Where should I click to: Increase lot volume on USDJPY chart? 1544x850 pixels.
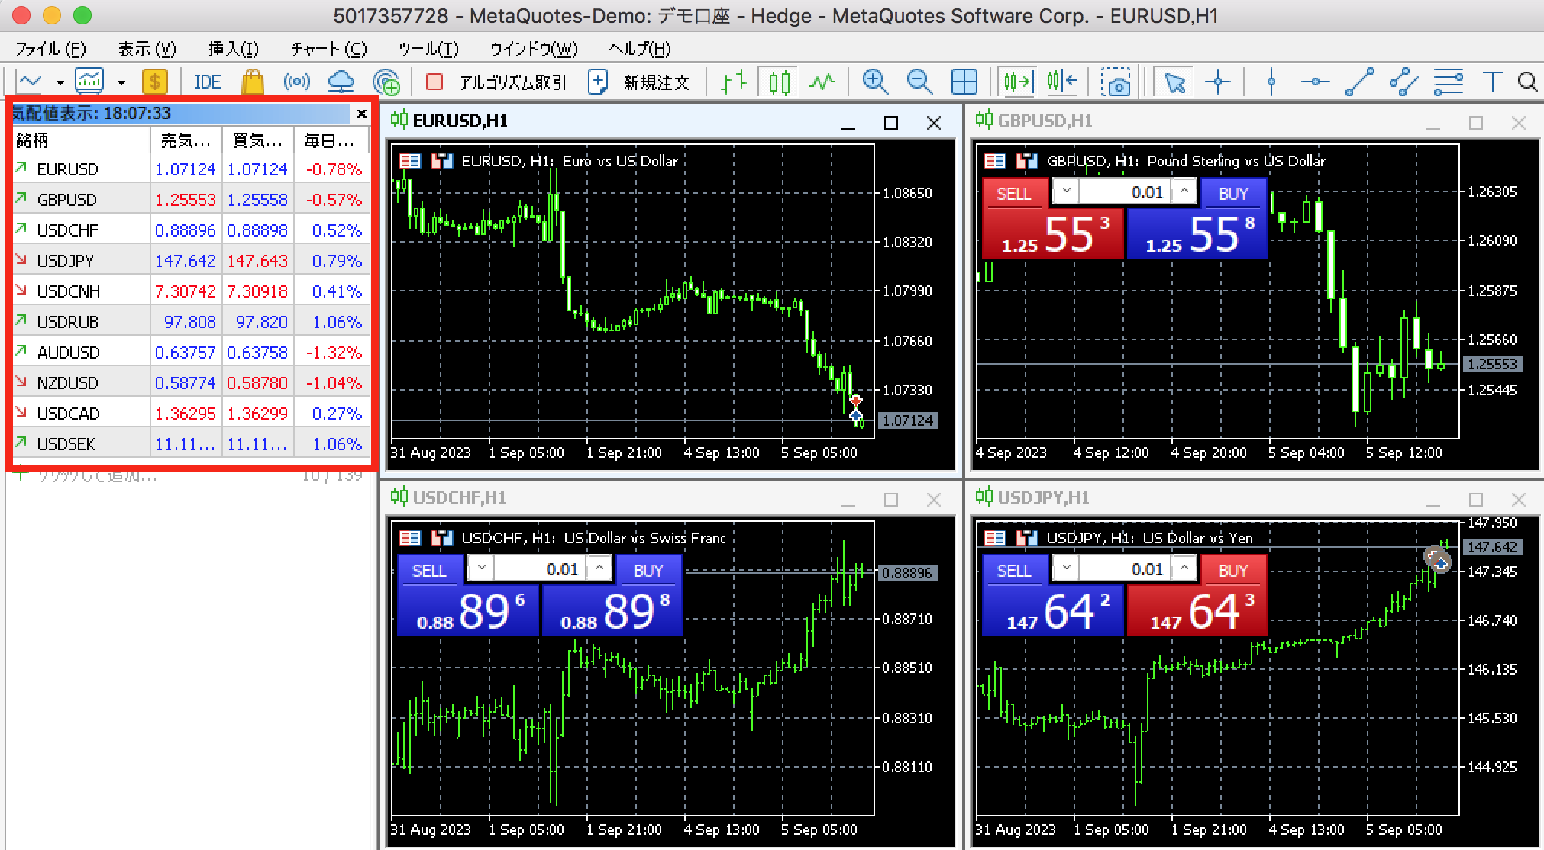pos(1184,568)
